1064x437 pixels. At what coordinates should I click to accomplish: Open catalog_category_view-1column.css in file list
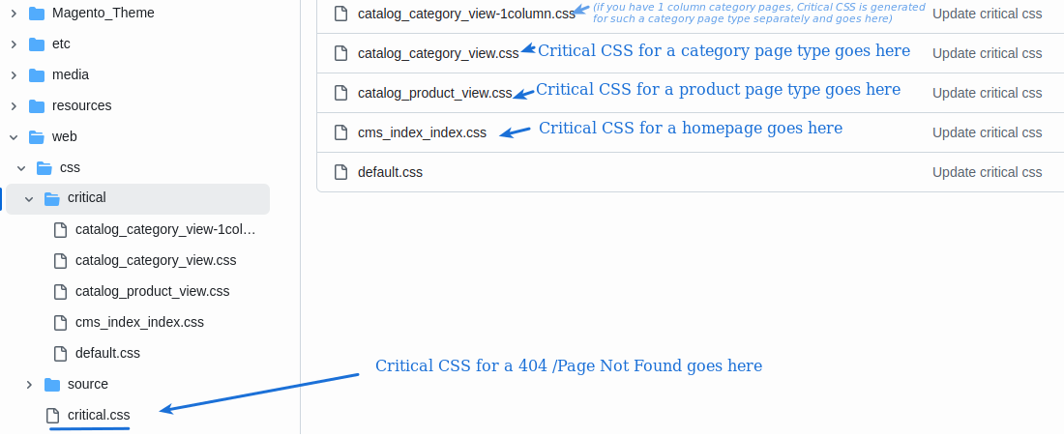[465, 14]
